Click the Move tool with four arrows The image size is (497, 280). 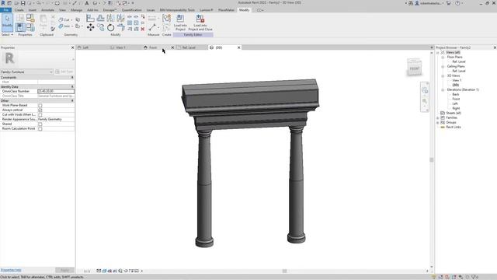[x=90, y=28]
